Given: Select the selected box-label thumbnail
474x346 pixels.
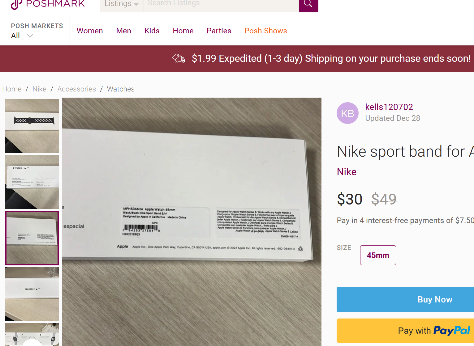Looking at the screenshot, I should point(32,238).
